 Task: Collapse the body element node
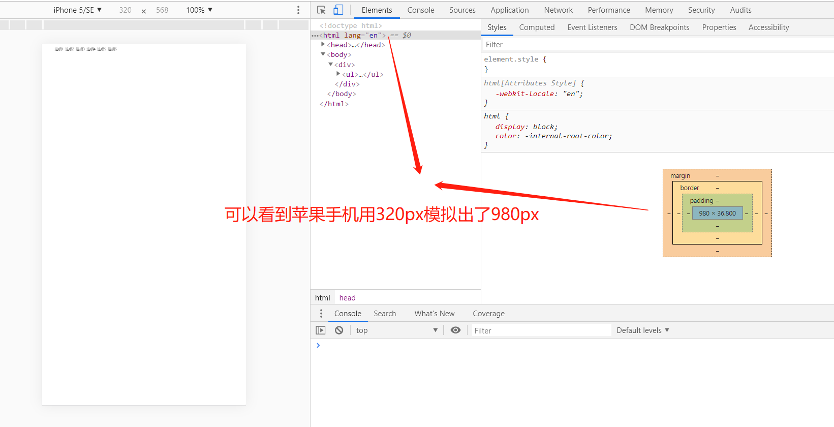click(323, 54)
